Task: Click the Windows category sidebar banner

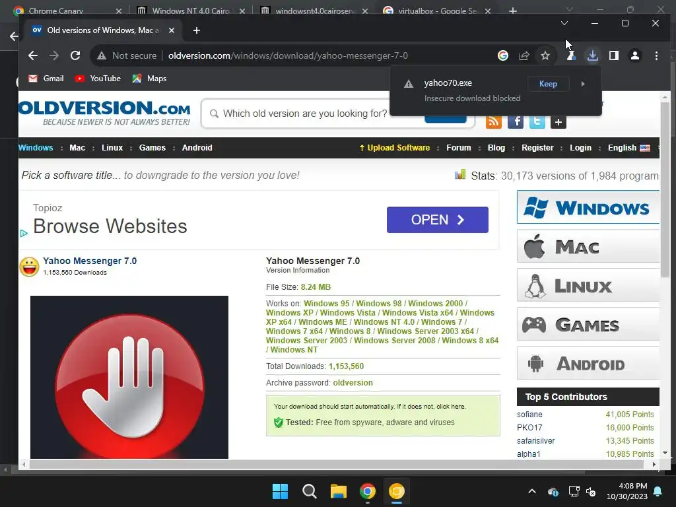Action: 588,207
